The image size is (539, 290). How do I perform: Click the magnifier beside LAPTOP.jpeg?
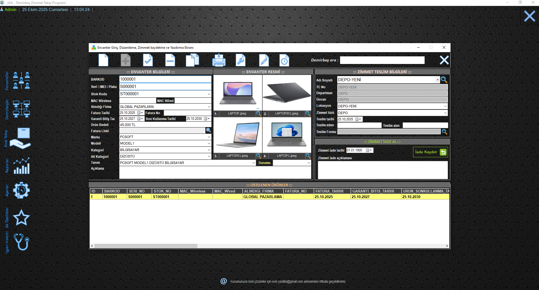(258, 114)
